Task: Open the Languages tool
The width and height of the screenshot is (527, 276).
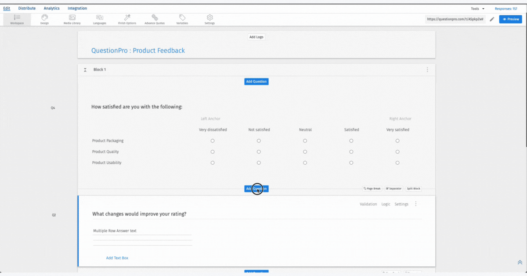Action: [x=100, y=19]
